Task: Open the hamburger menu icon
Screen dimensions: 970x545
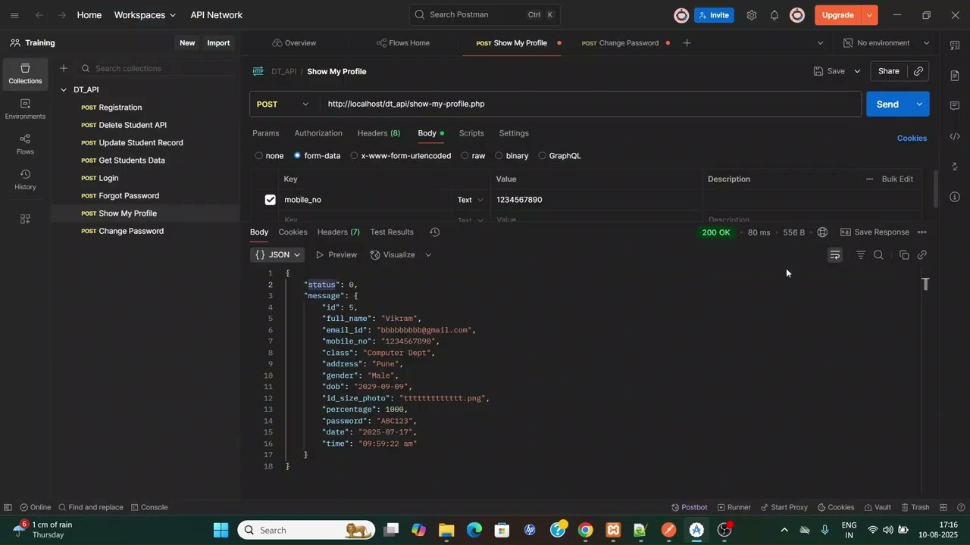Action: click(14, 15)
